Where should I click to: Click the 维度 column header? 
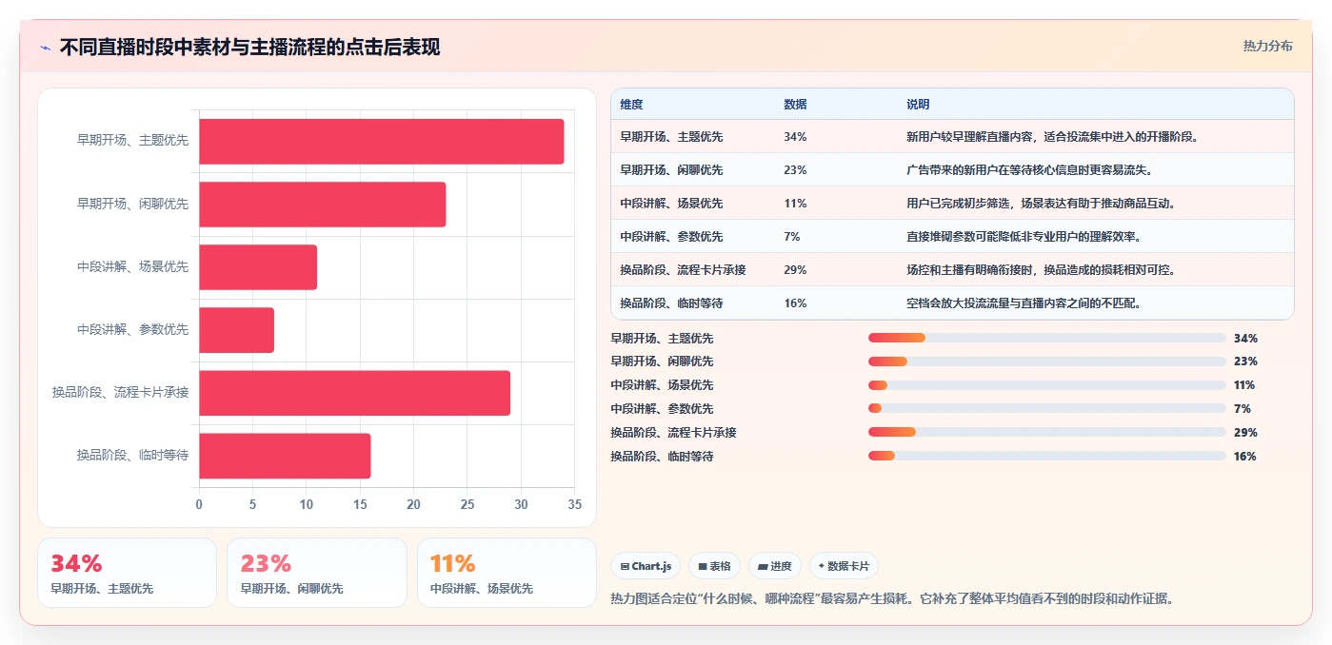pyautogui.click(x=631, y=105)
